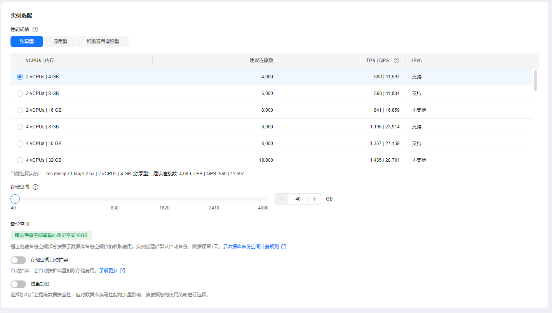Select the 4 vCPUs | 16 GB option

point(20,144)
